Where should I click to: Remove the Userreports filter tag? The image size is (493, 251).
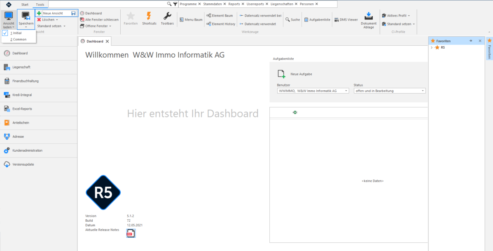[267, 4]
